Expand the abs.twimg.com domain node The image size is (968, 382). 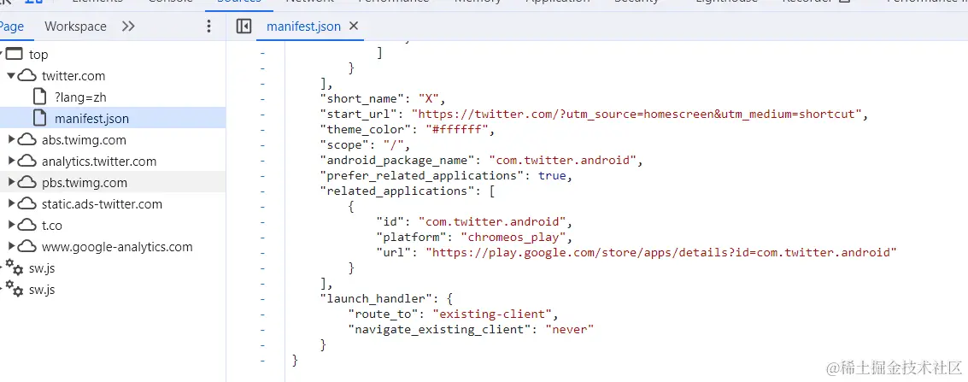point(11,139)
